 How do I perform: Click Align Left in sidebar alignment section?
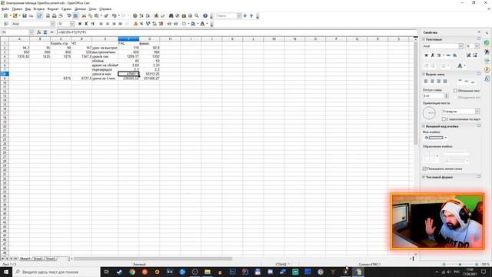426,82
